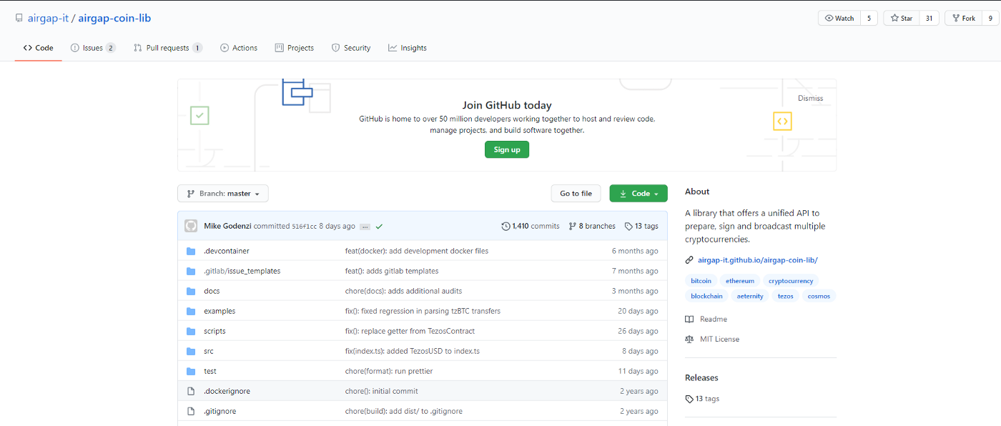Click the Watch count 5
The width and height of the screenshot is (1001, 426).
pyautogui.click(x=869, y=19)
